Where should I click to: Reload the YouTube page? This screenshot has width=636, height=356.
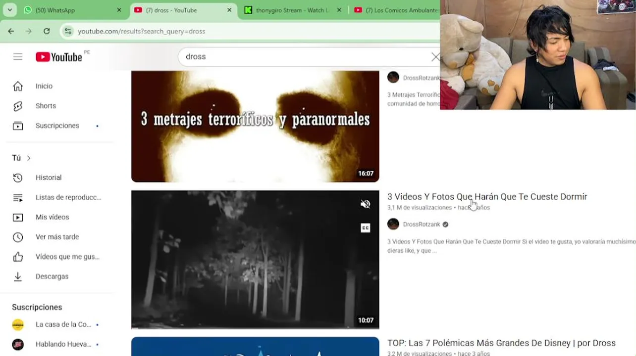47,31
